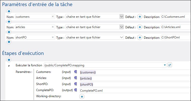
Task: Edit the articles name field
Action: tap(35, 27)
